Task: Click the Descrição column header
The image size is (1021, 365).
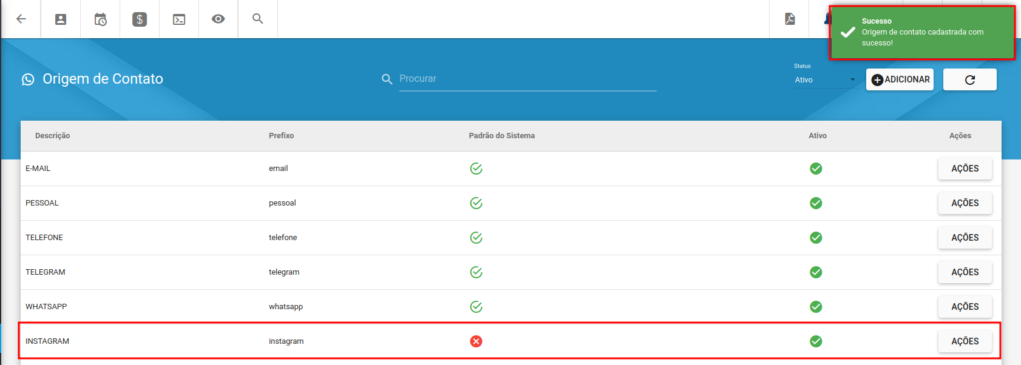Action: 52,136
